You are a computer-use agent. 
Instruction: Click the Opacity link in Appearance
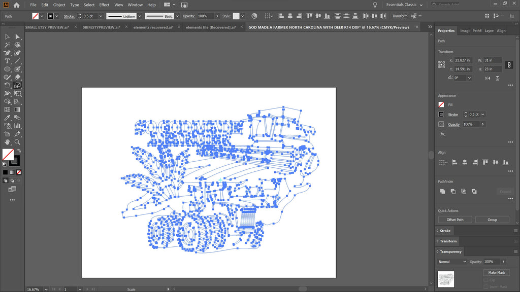453,125
